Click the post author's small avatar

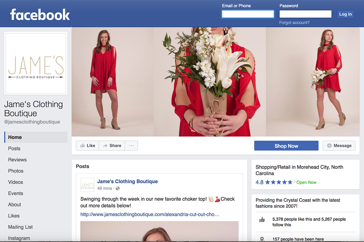click(x=87, y=185)
